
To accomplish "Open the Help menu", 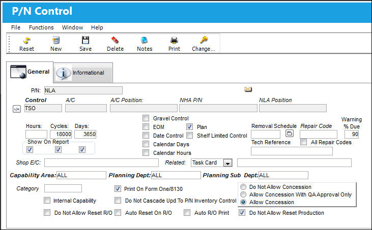I will click(x=97, y=27).
